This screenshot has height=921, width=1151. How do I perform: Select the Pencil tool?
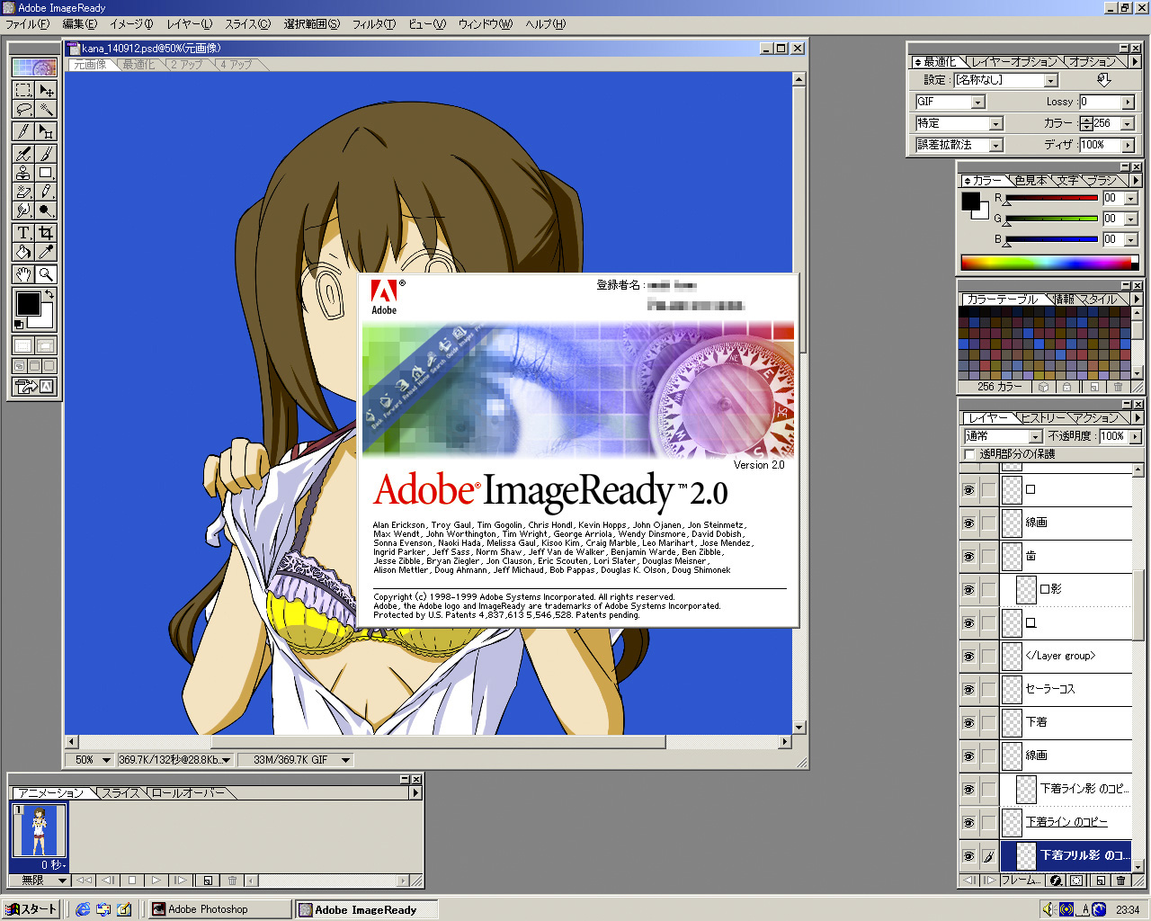(x=46, y=192)
